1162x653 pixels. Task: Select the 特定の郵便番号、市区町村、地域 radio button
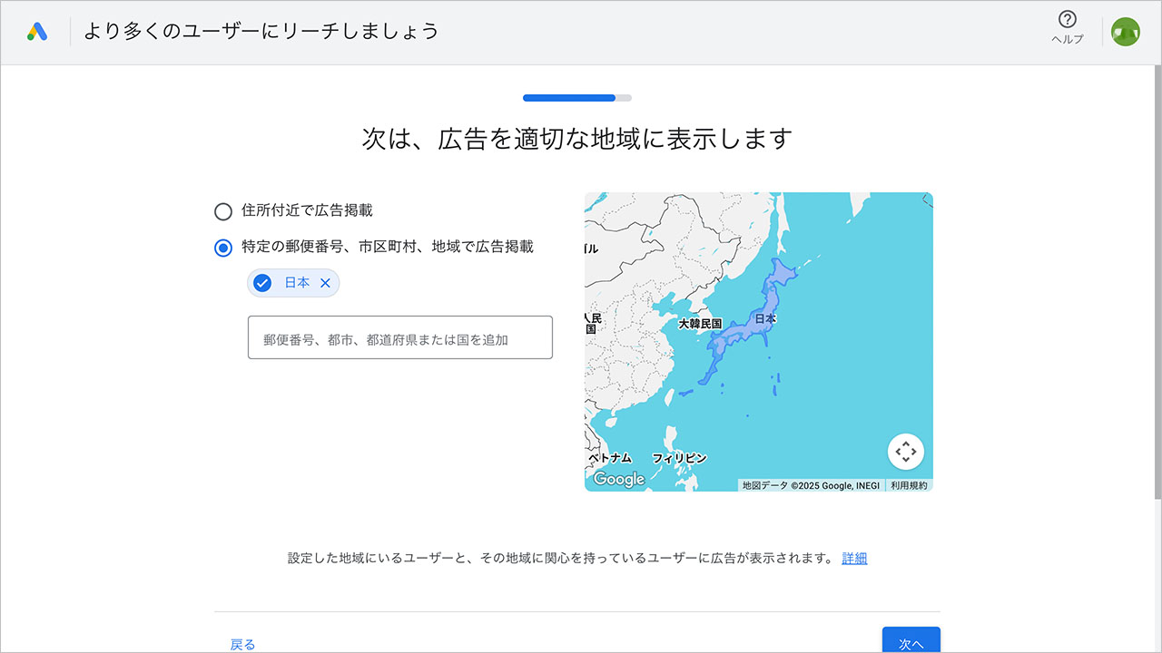(223, 247)
